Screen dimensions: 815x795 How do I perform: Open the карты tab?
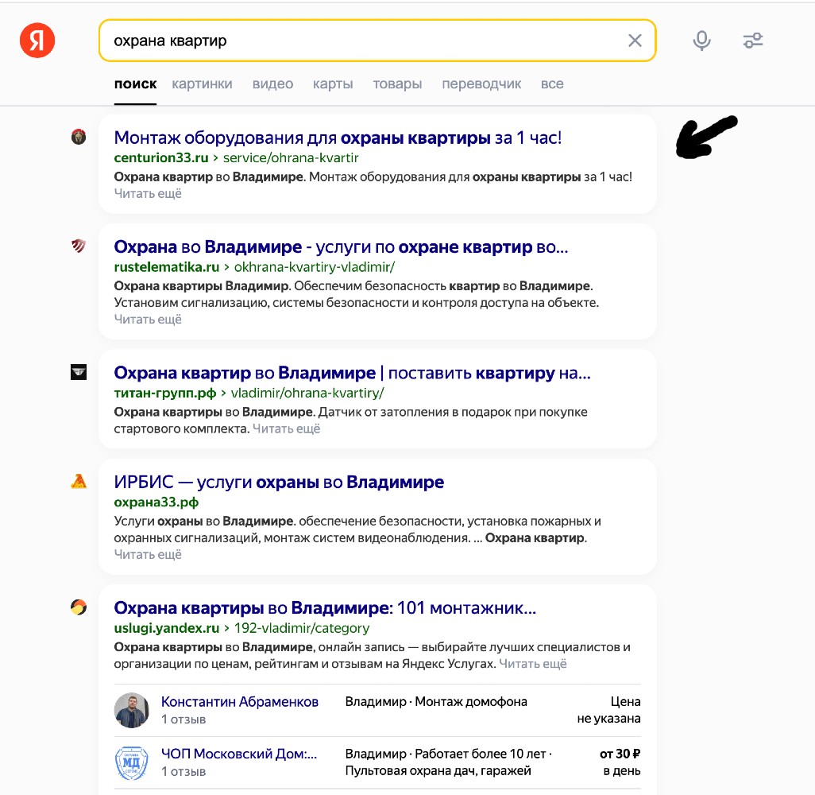pos(333,83)
